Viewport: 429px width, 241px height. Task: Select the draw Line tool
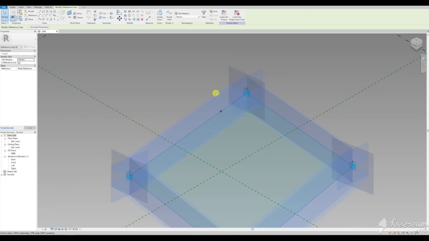coord(40,11)
